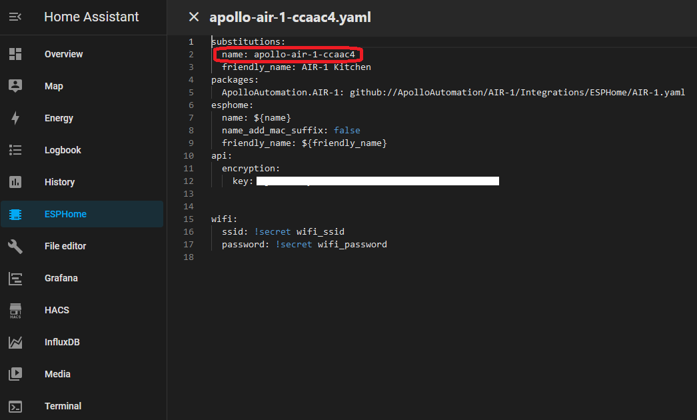Click the History chart icon
Image resolution: width=697 pixels, height=420 pixels.
pyautogui.click(x=15, y=182)
